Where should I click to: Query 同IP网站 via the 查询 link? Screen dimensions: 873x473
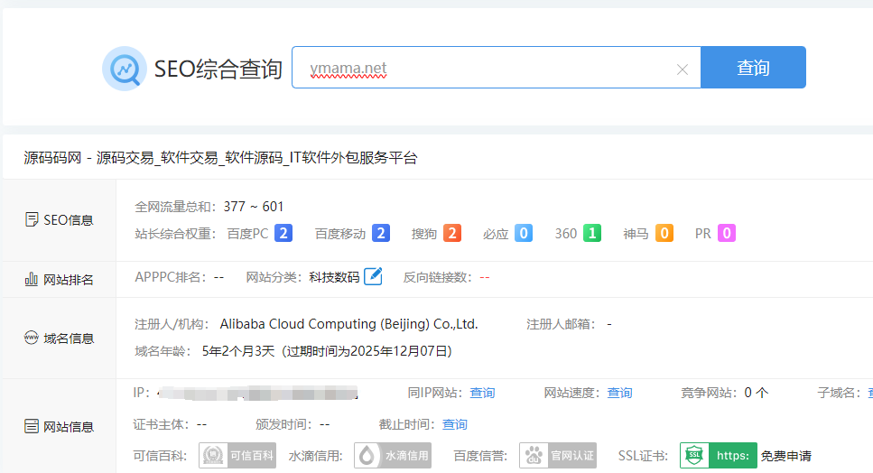coord(482,393)
